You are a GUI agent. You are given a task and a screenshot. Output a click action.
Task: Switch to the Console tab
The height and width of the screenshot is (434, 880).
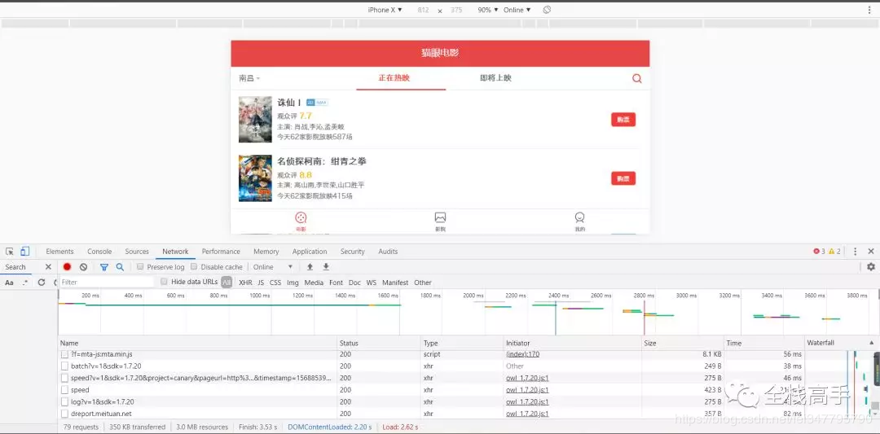99,252
